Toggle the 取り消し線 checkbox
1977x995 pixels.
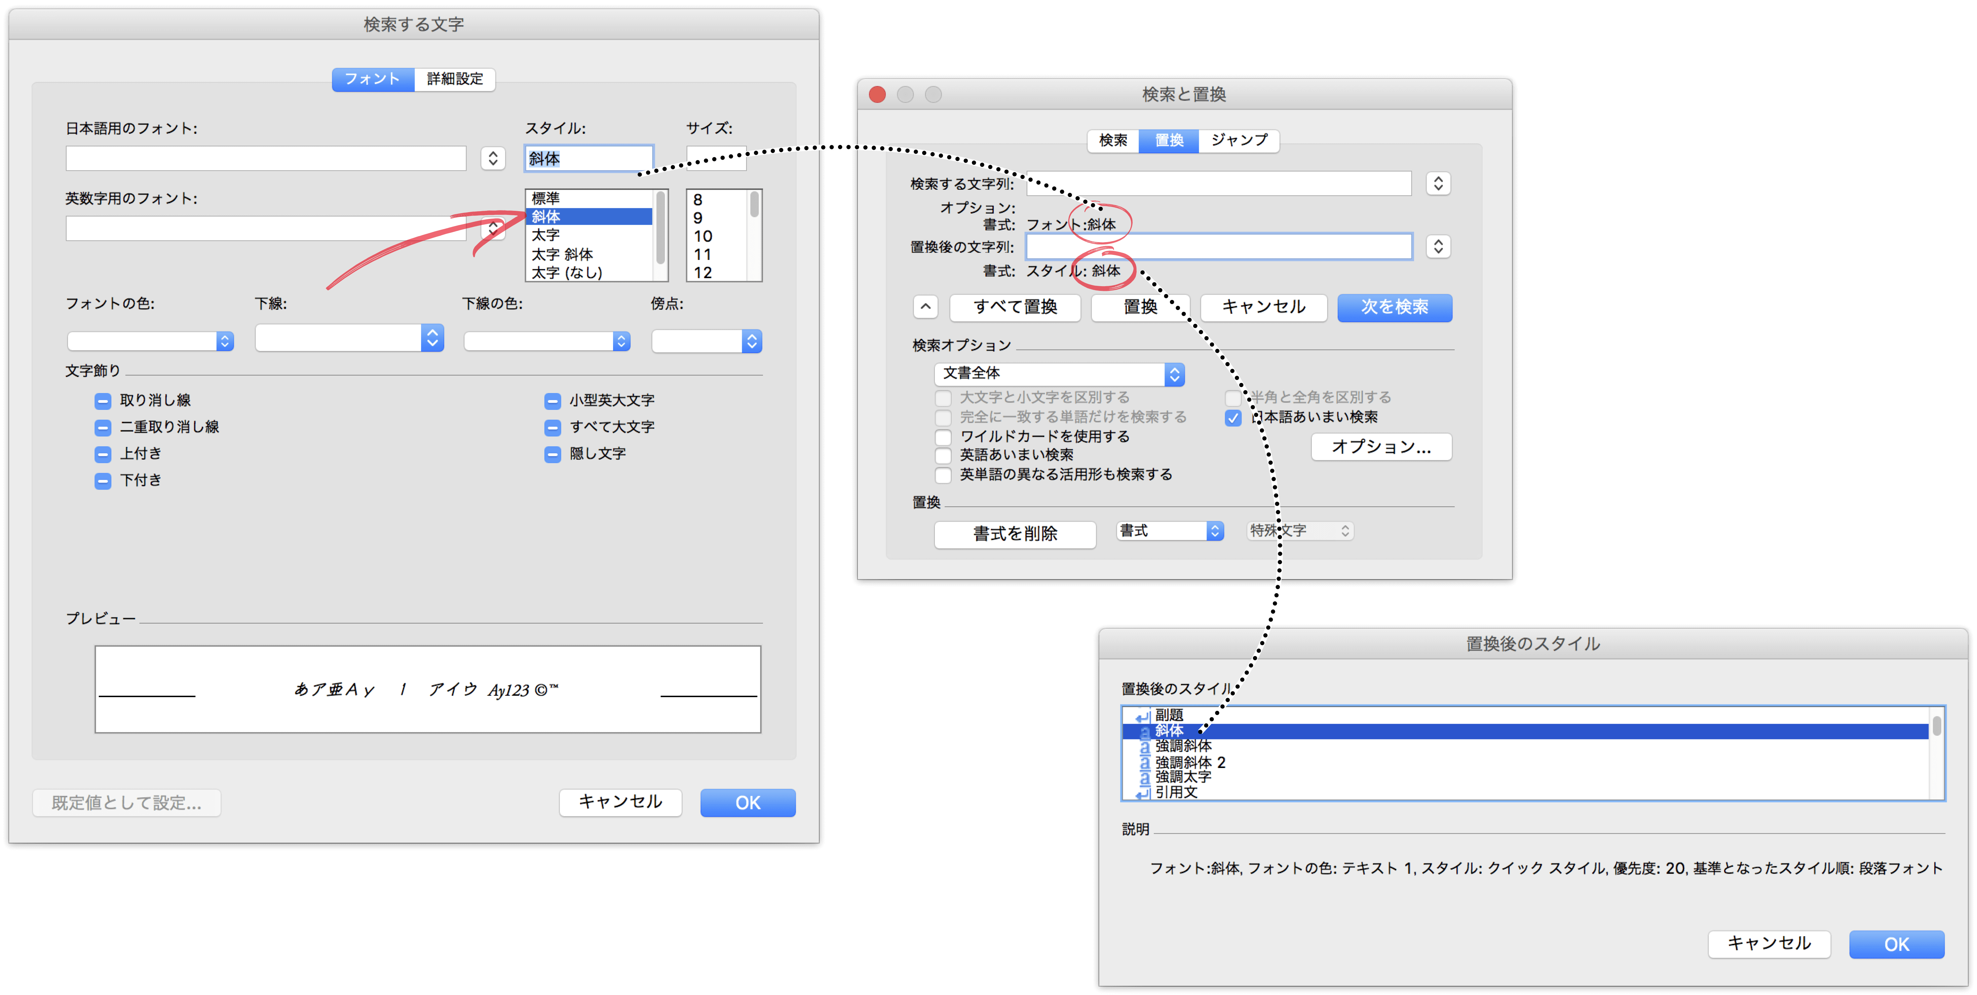pos(103,400)
